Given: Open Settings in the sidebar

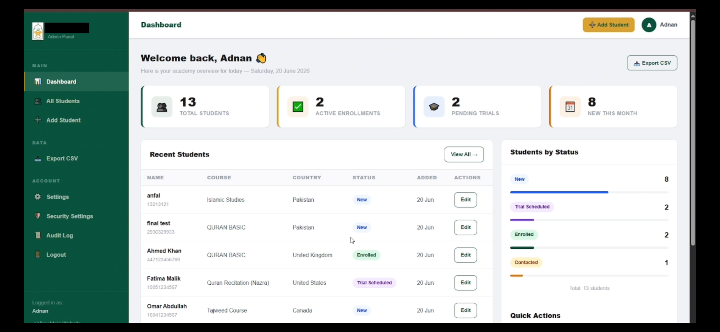Looking at the screenshot, I should click(76, 197).
